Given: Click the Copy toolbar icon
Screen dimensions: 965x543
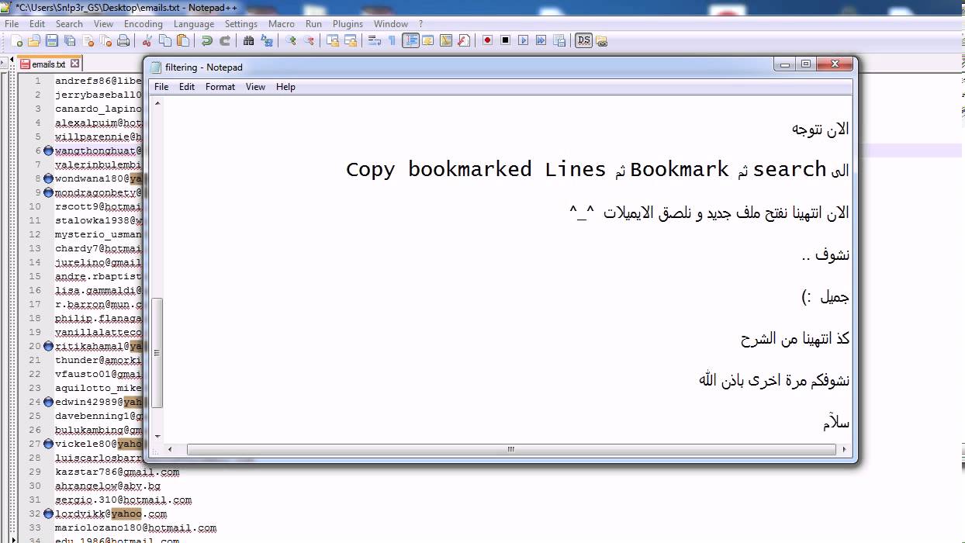Looking at the screenshot, I should tap(164, 40).
